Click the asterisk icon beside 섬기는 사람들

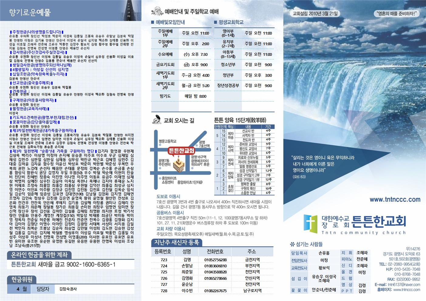click(292, 244)
